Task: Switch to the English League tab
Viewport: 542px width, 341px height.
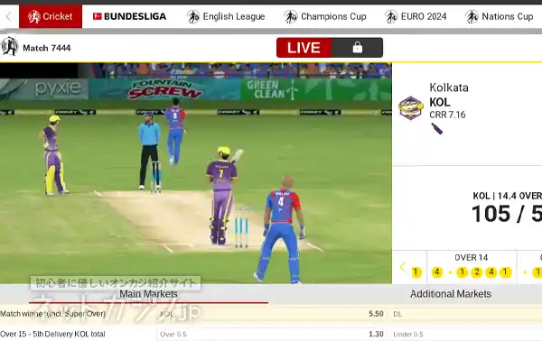Action: point(226,16)
